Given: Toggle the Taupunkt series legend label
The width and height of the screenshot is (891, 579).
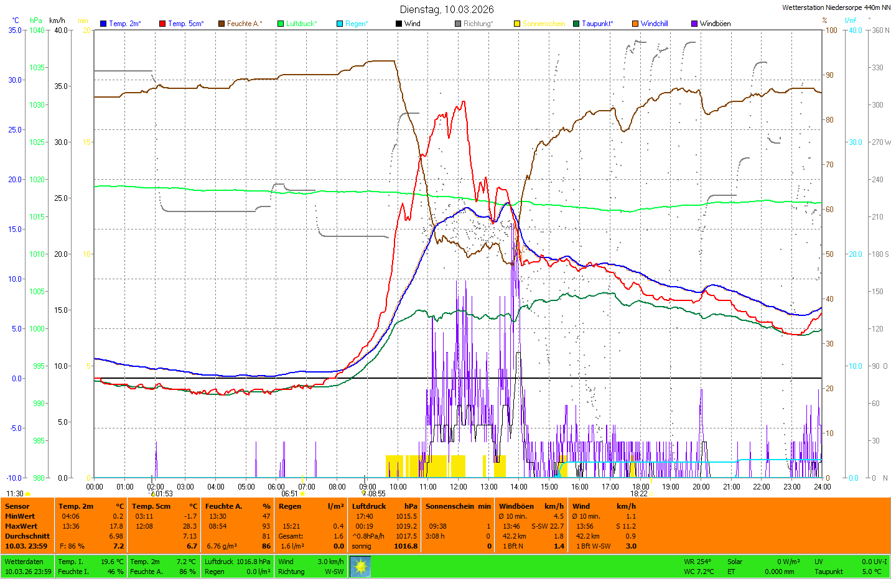Looking at the screenshot, I should click(x=597, y=24).
